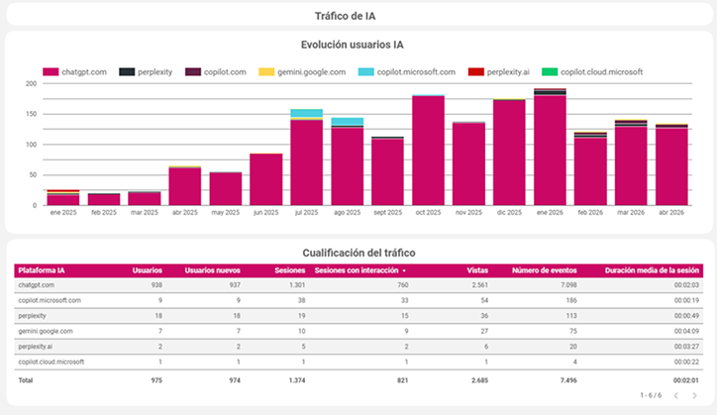The image size is (717, 415).
Task: Sort table by Vistas column header
Action: coord(477,270)
